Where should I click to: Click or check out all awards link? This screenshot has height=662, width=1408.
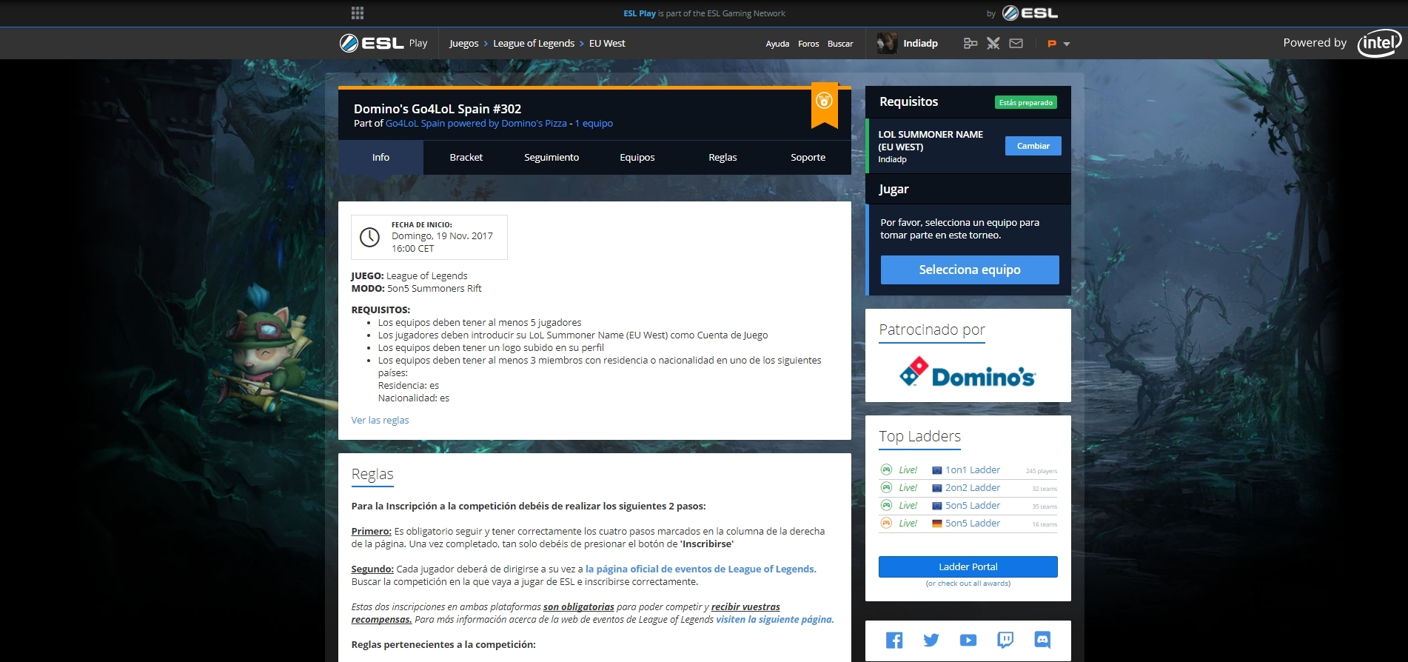968,584
